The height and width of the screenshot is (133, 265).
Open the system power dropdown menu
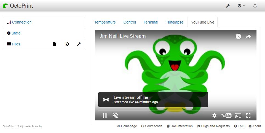click(241, 6)
